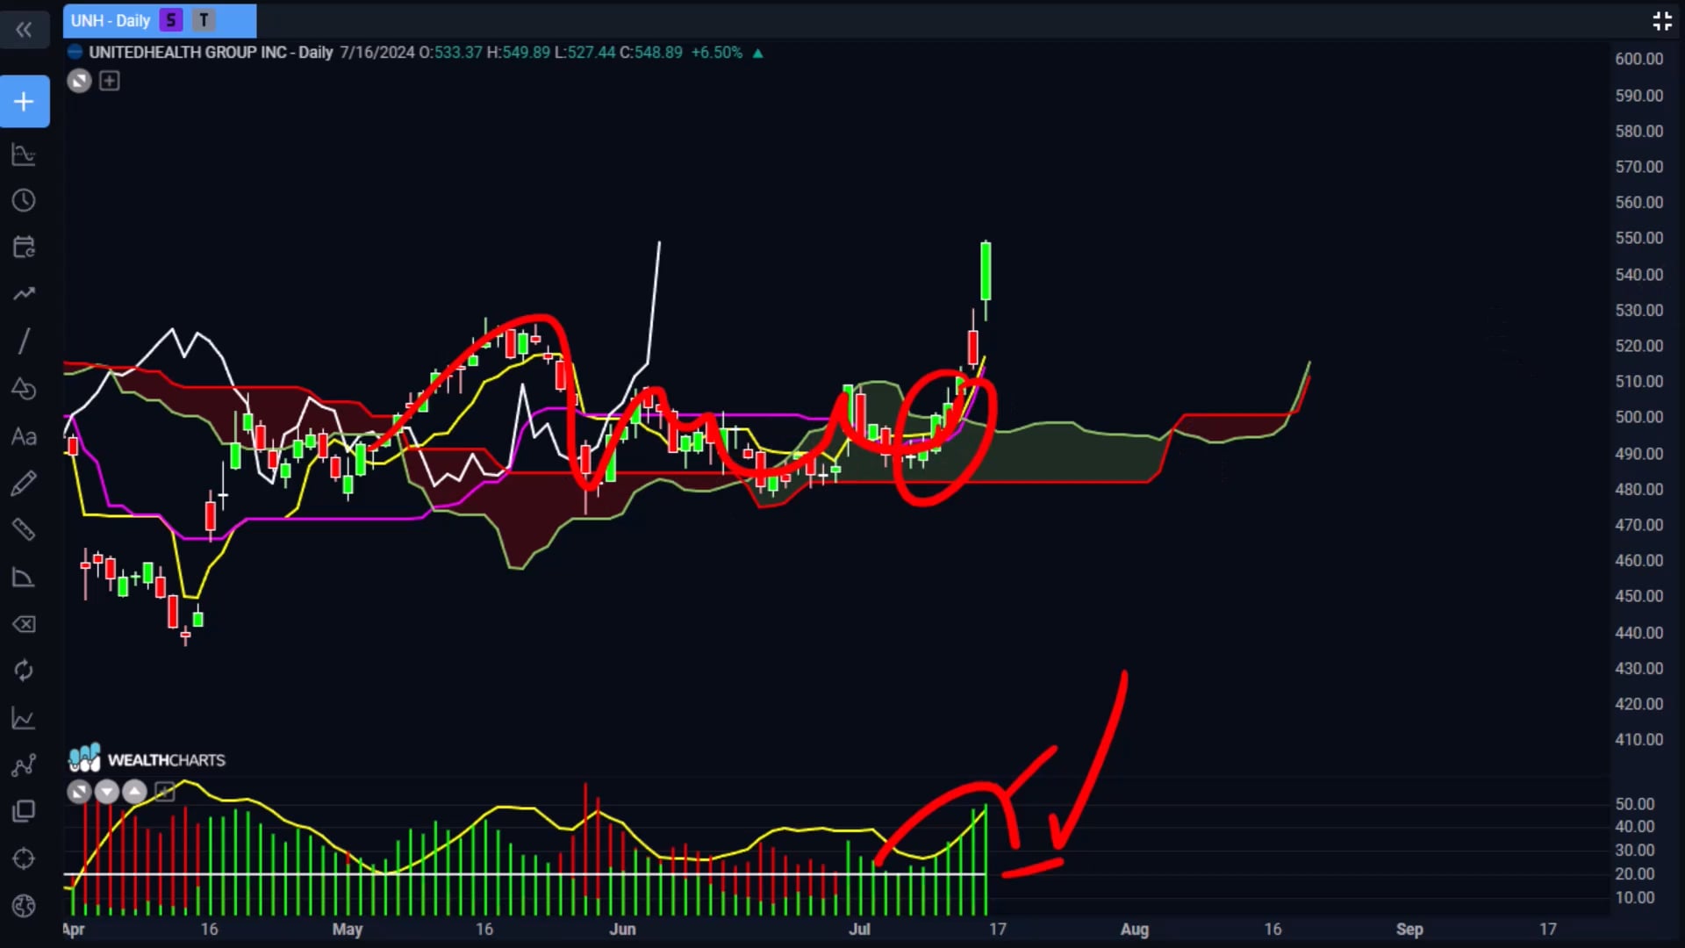Click the circular refresh arrows icon
Screen dimensions: 1685x948
[24, 671]
